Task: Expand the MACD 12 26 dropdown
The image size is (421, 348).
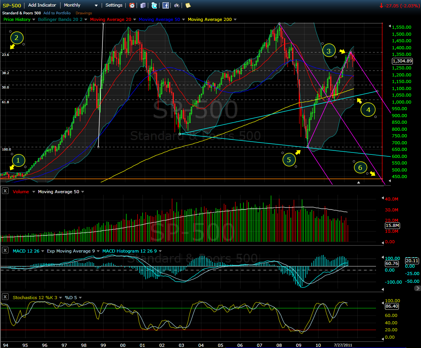Action: (x=43, y=251)
